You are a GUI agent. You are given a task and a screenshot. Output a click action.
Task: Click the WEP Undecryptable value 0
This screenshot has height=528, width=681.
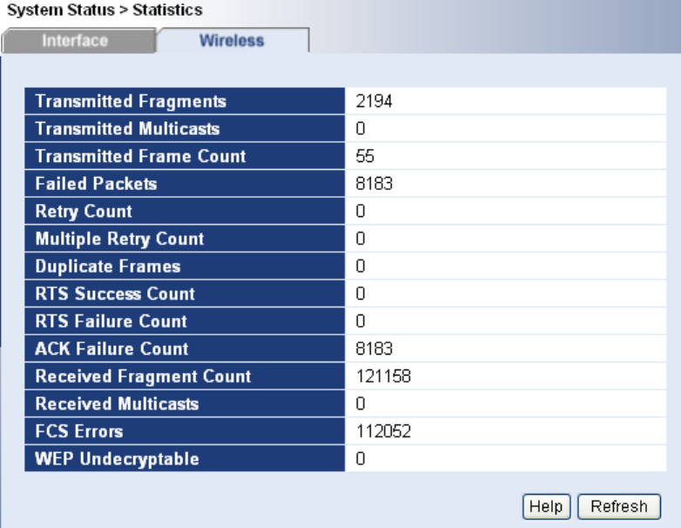pyautogui.click(x=361, y=459)
